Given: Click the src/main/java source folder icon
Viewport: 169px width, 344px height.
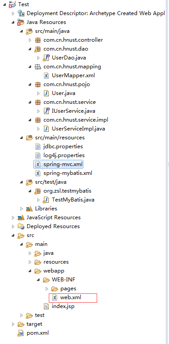Looking at the screenshot, I should (x=29, y=31).
